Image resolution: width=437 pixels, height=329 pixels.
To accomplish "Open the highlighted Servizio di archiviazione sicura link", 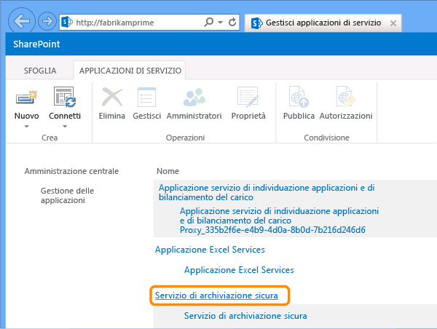I will pyautogui.click(x=216, y=296).
